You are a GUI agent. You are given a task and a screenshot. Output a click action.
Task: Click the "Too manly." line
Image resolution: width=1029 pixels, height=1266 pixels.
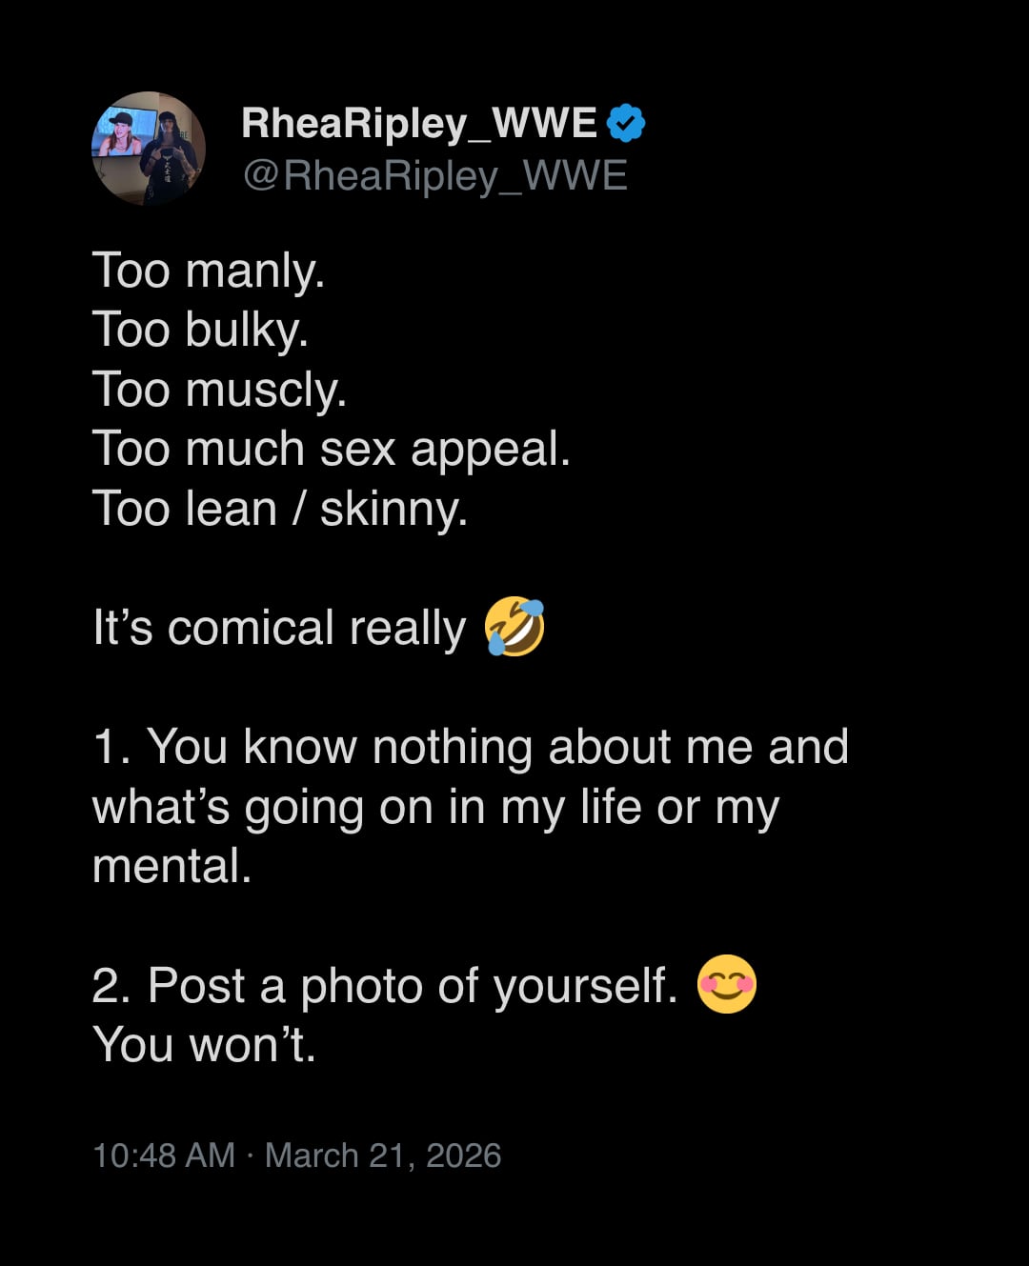pyautogui.click(x=209, y=271)
